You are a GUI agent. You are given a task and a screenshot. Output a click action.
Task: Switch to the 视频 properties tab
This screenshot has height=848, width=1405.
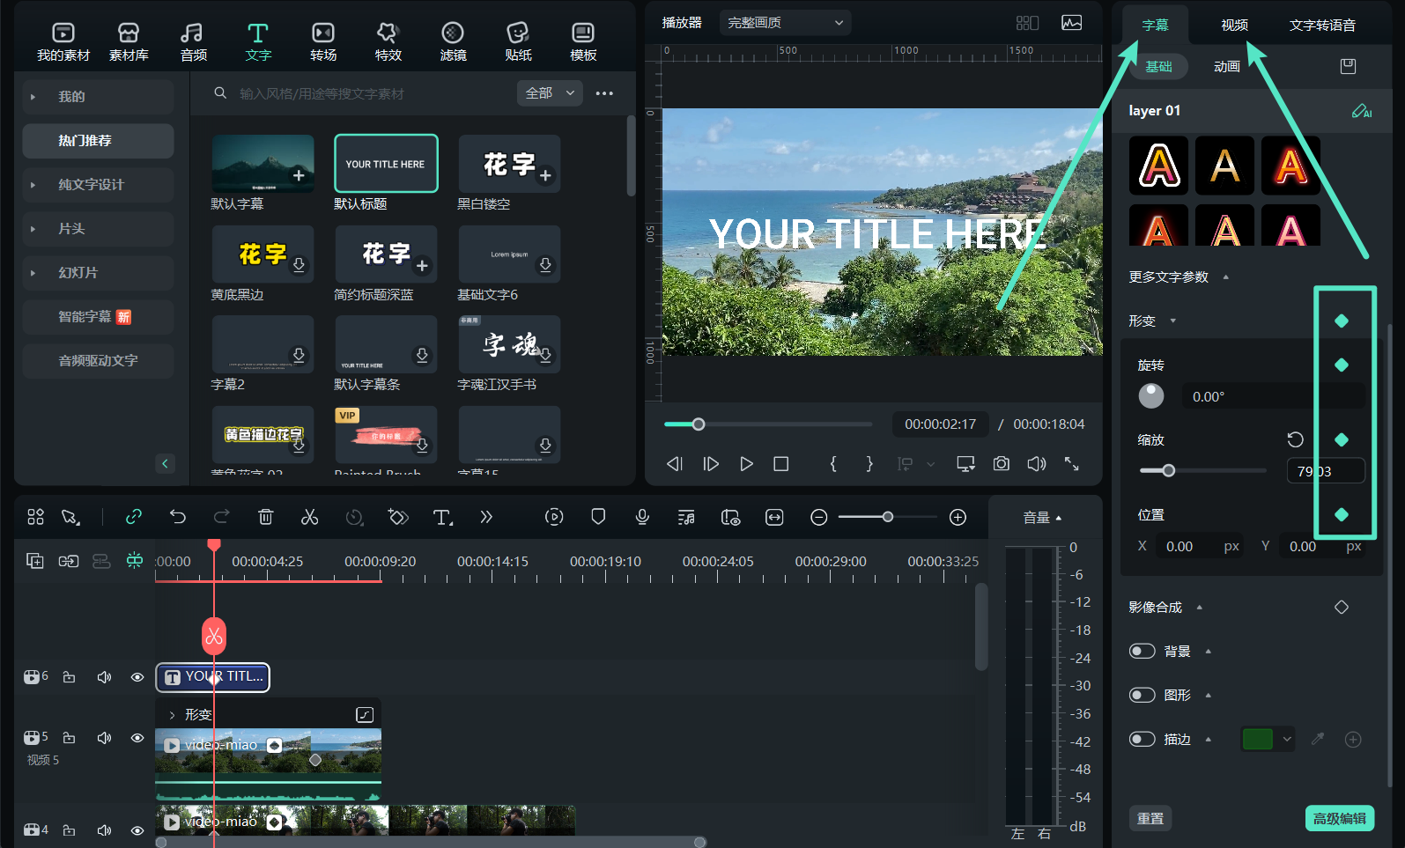[x=1234, y=26]
